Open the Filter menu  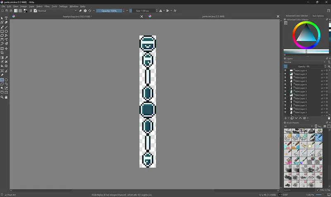tap(47, 7)
